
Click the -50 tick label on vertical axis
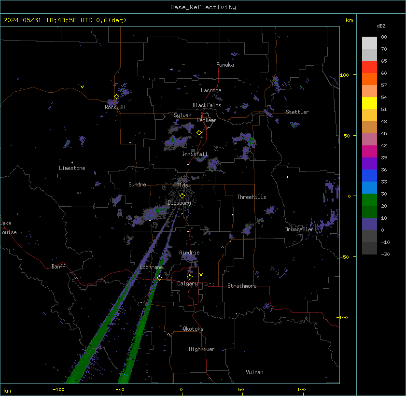point(345,257)
